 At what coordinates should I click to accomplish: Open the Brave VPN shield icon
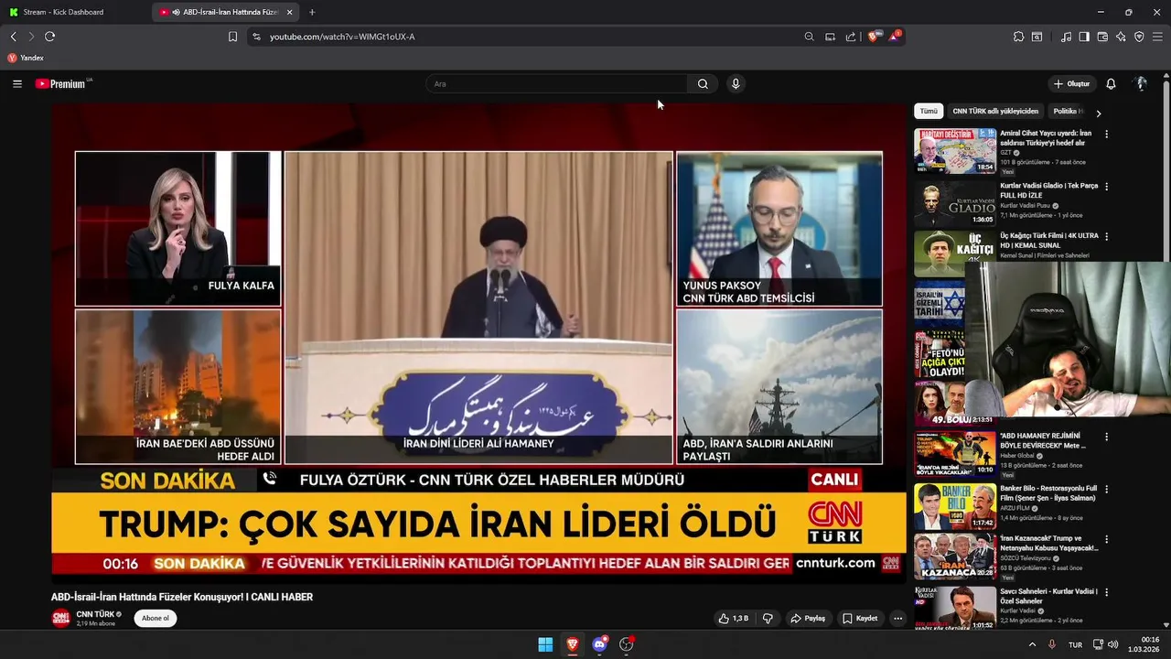[x=1139, y=37]
